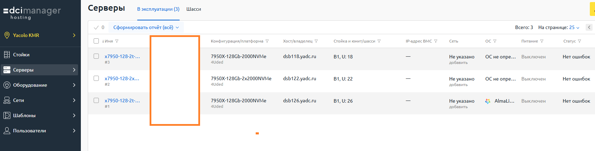Click the Всего: 3 total count
Viewport: 595px width, 151px height.
pos(524,27)
